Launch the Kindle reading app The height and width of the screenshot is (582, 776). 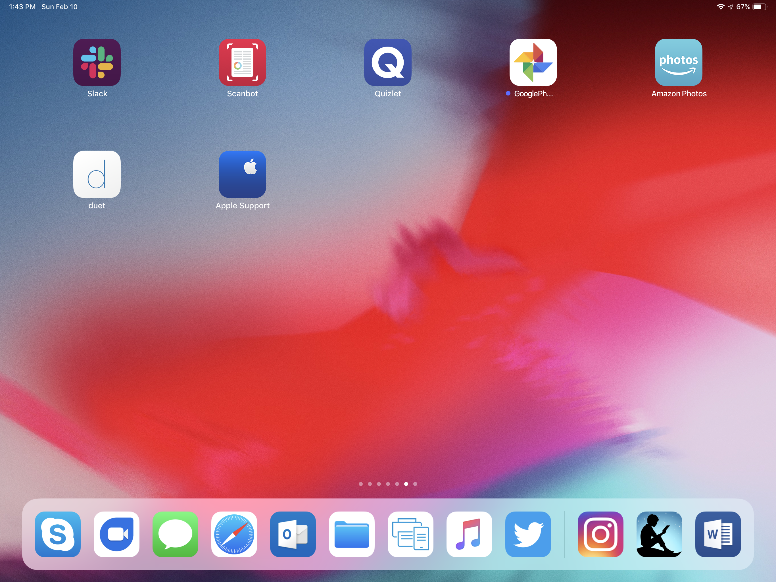pyautogui.click(x=659, y=534)
